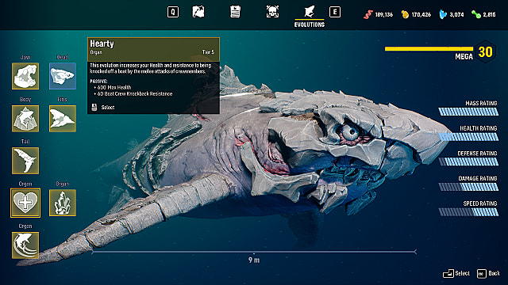Click the 9 m size label
508x285 pixels.
[254, 260]
